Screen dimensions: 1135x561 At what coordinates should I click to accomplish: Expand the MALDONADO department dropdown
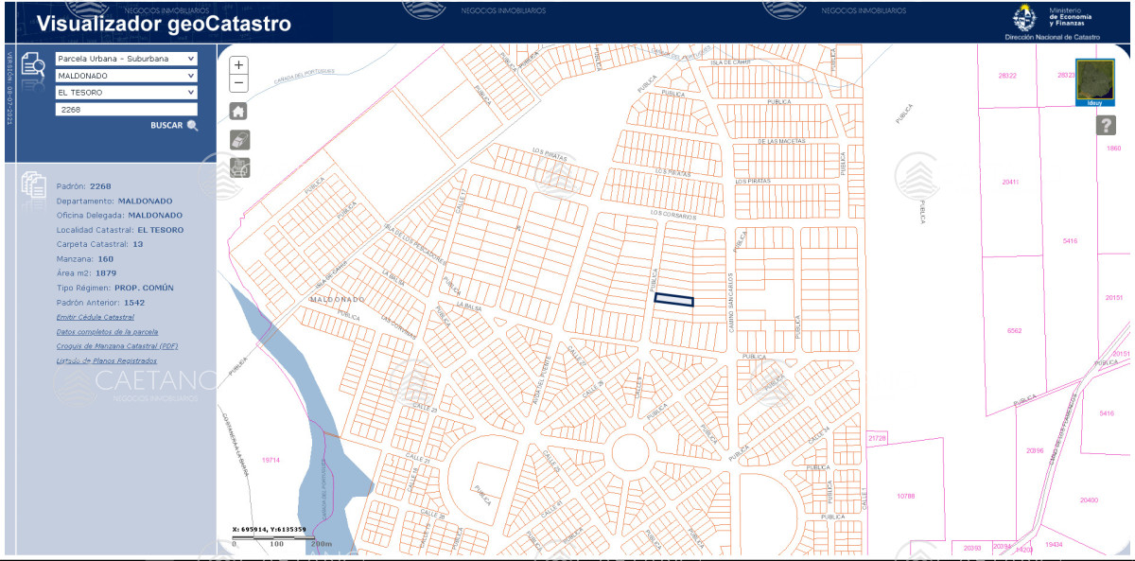point(126,76)
